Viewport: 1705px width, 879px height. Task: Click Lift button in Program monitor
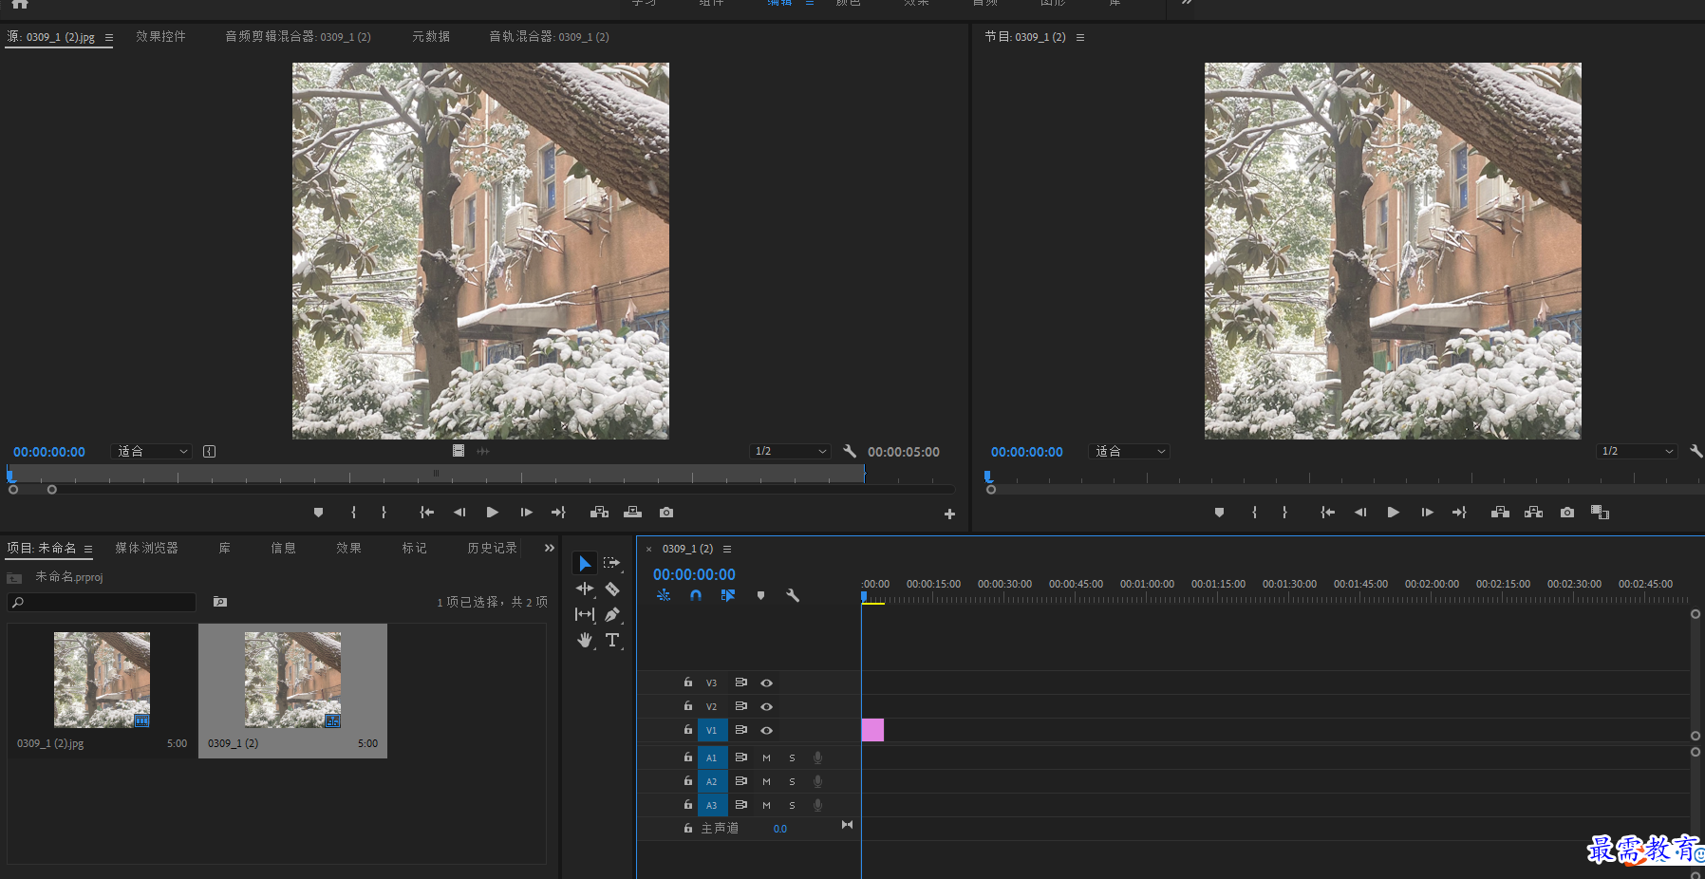point(1500,513)
